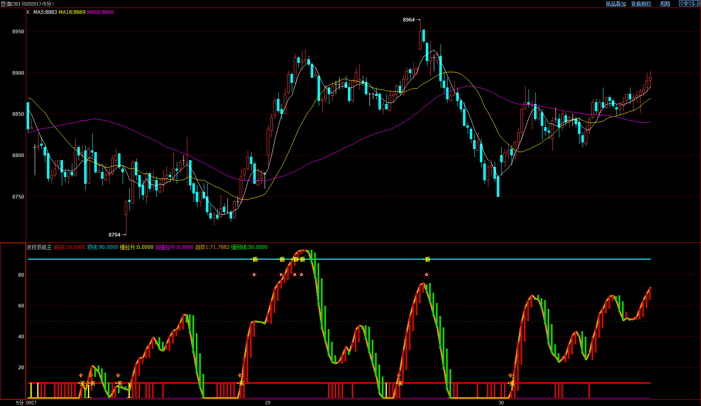Click the 30 date label on time axis
The width and height of the screenshot is (701, 406).
tap(501, 403)
